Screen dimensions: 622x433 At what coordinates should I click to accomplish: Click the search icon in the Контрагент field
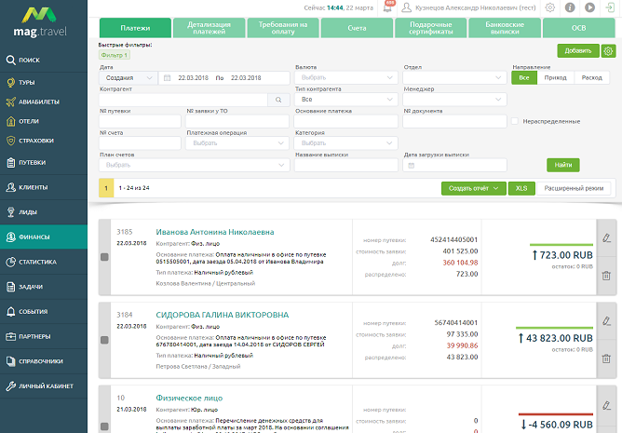pyautogui.click(x=278, y=98)
